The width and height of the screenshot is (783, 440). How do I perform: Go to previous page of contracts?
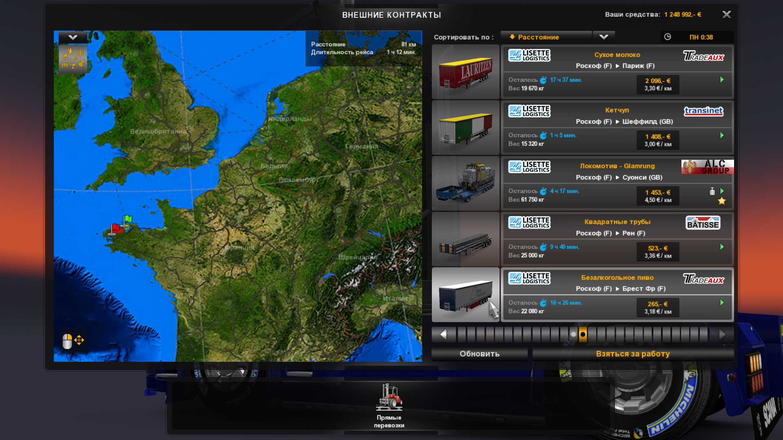tap(443, 334)
